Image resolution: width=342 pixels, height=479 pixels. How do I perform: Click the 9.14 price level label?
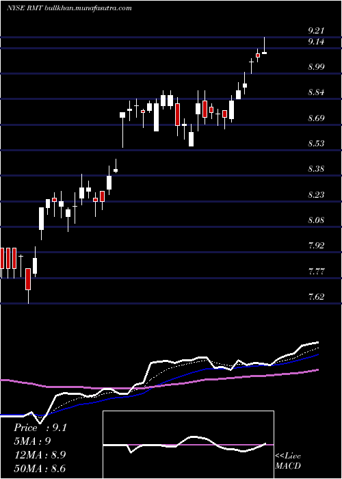(x=316, y=42)
